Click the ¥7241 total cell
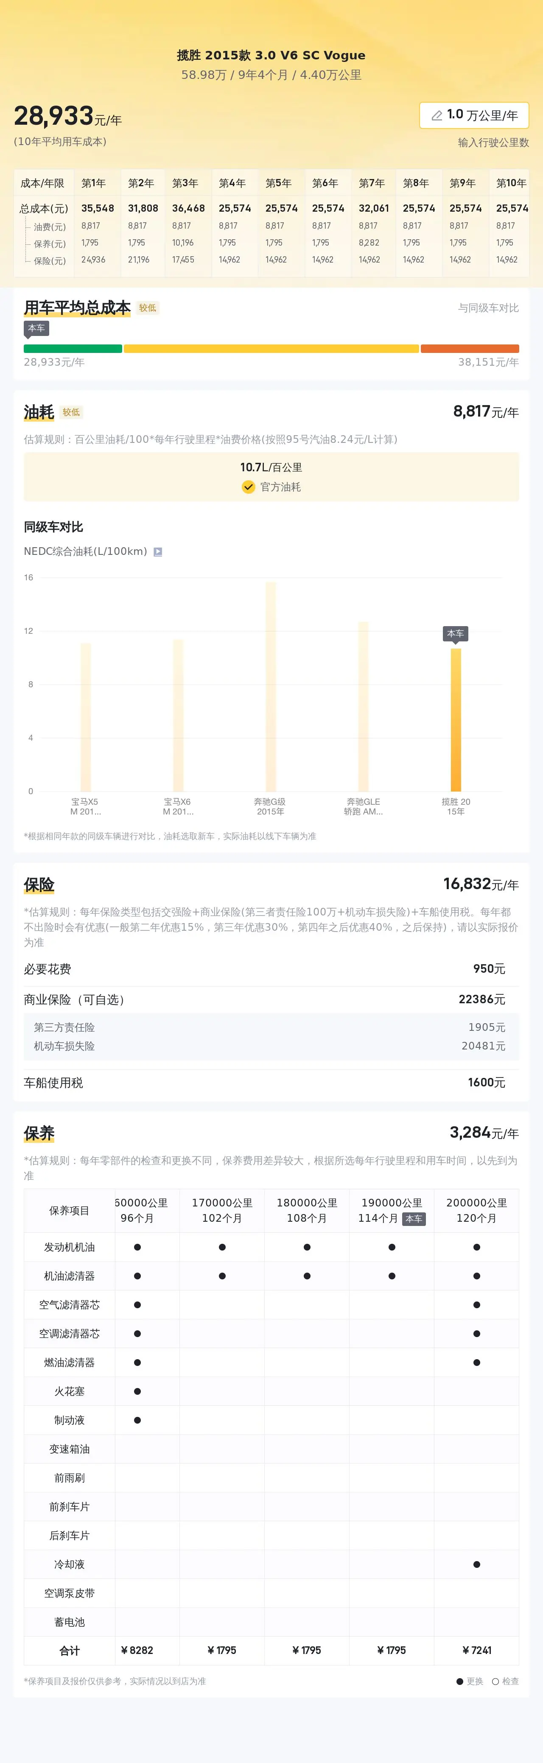Image resolution: width=543 pixels, height=1763 pixels. (476, 1650)
